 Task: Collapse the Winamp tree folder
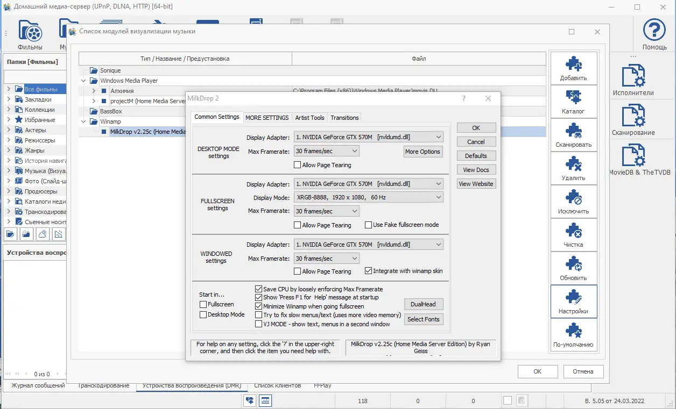point(83,121)
